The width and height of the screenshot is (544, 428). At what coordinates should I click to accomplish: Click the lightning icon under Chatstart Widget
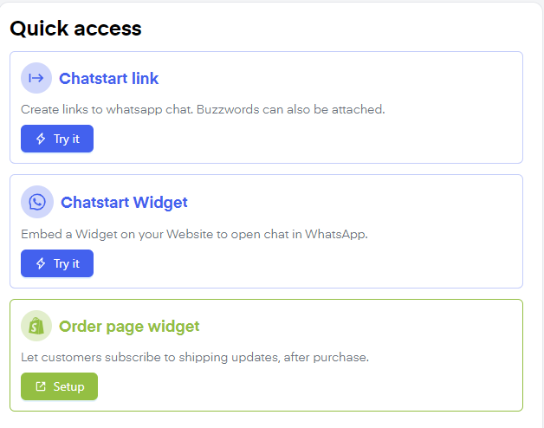coord(41,263)
